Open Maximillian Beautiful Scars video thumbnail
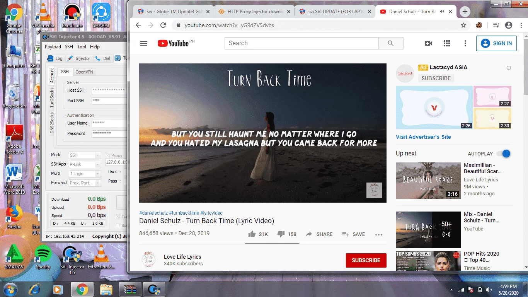This screenshot has width=528, height=297. pyautogui.click(x=428, y=181)
